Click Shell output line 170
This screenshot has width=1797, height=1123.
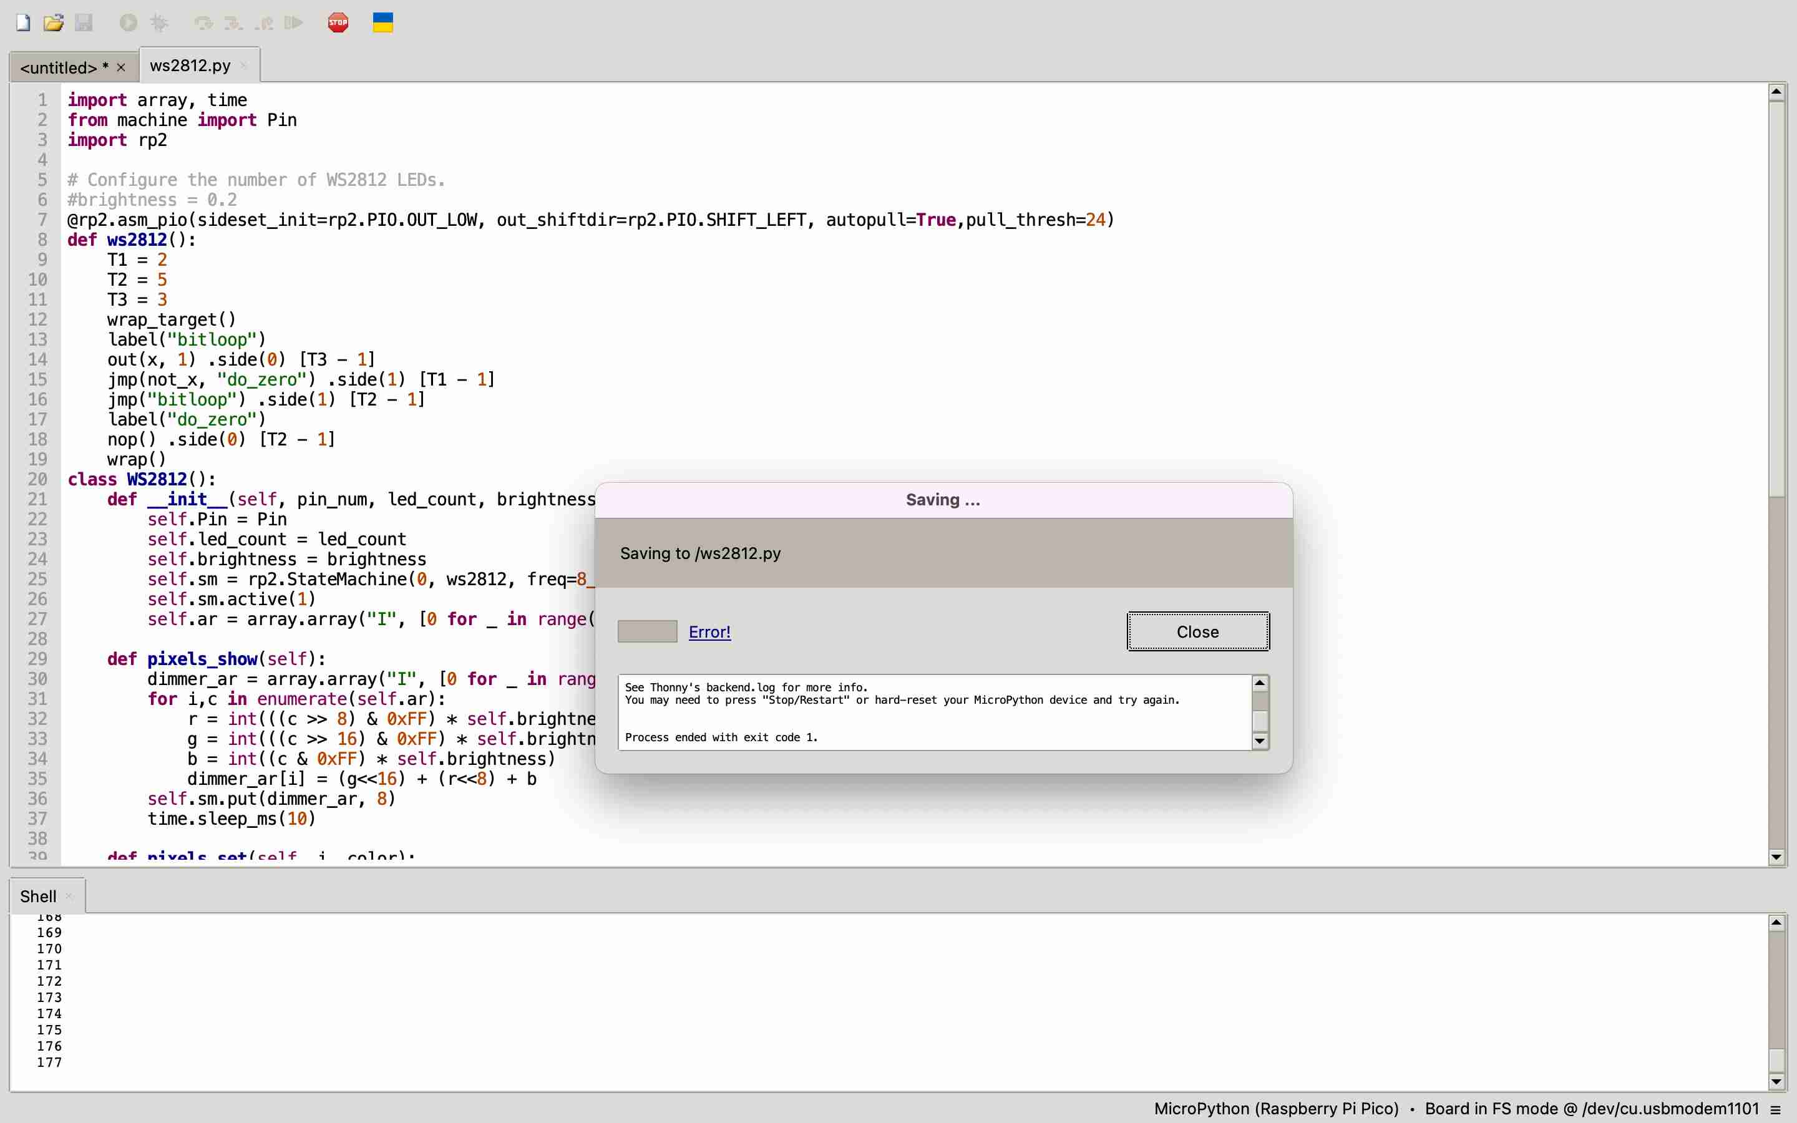pos(49,948)
